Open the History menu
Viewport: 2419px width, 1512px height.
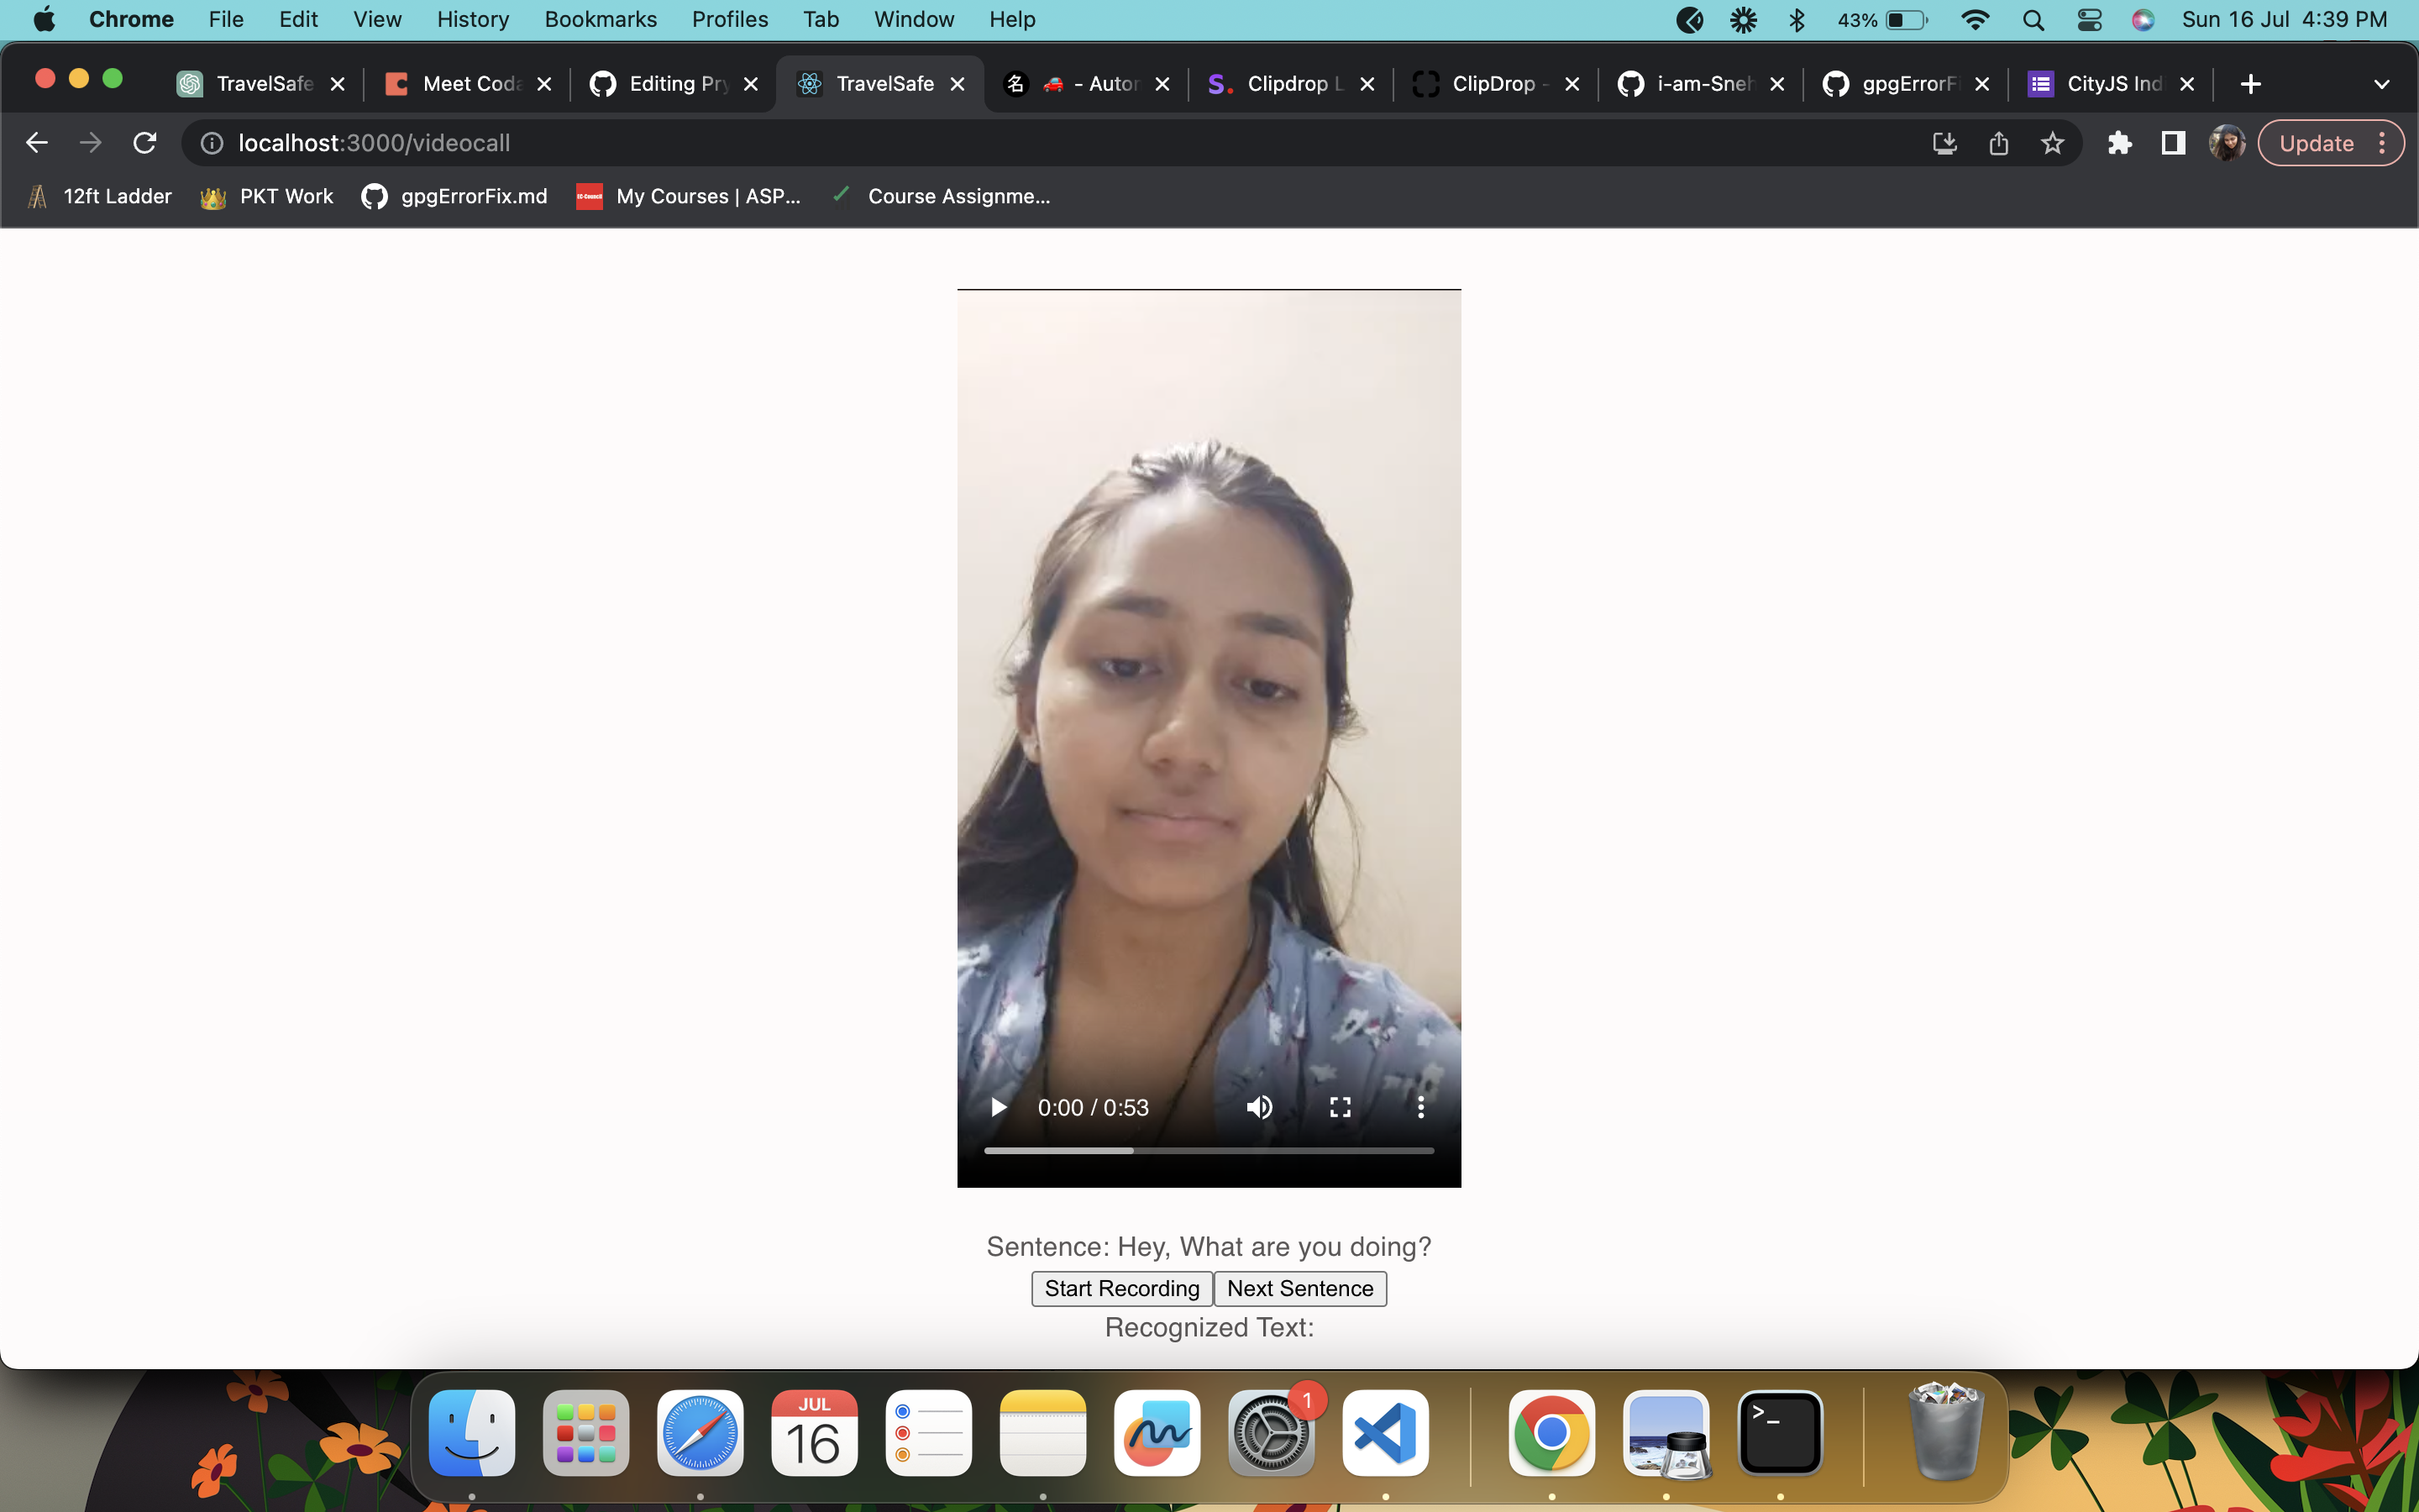point(473,20)
